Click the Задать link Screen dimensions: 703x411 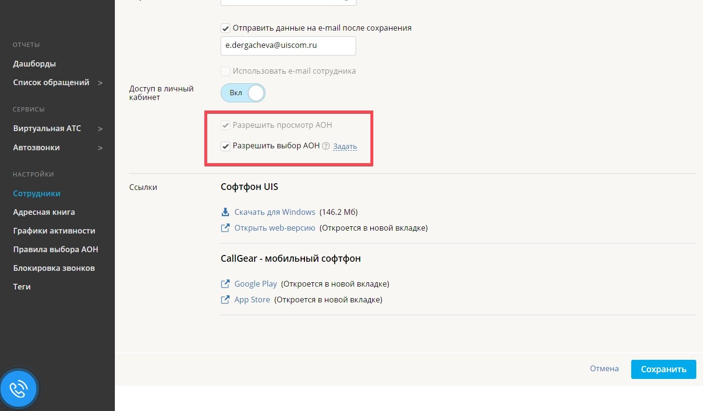[x=345, y=146]
